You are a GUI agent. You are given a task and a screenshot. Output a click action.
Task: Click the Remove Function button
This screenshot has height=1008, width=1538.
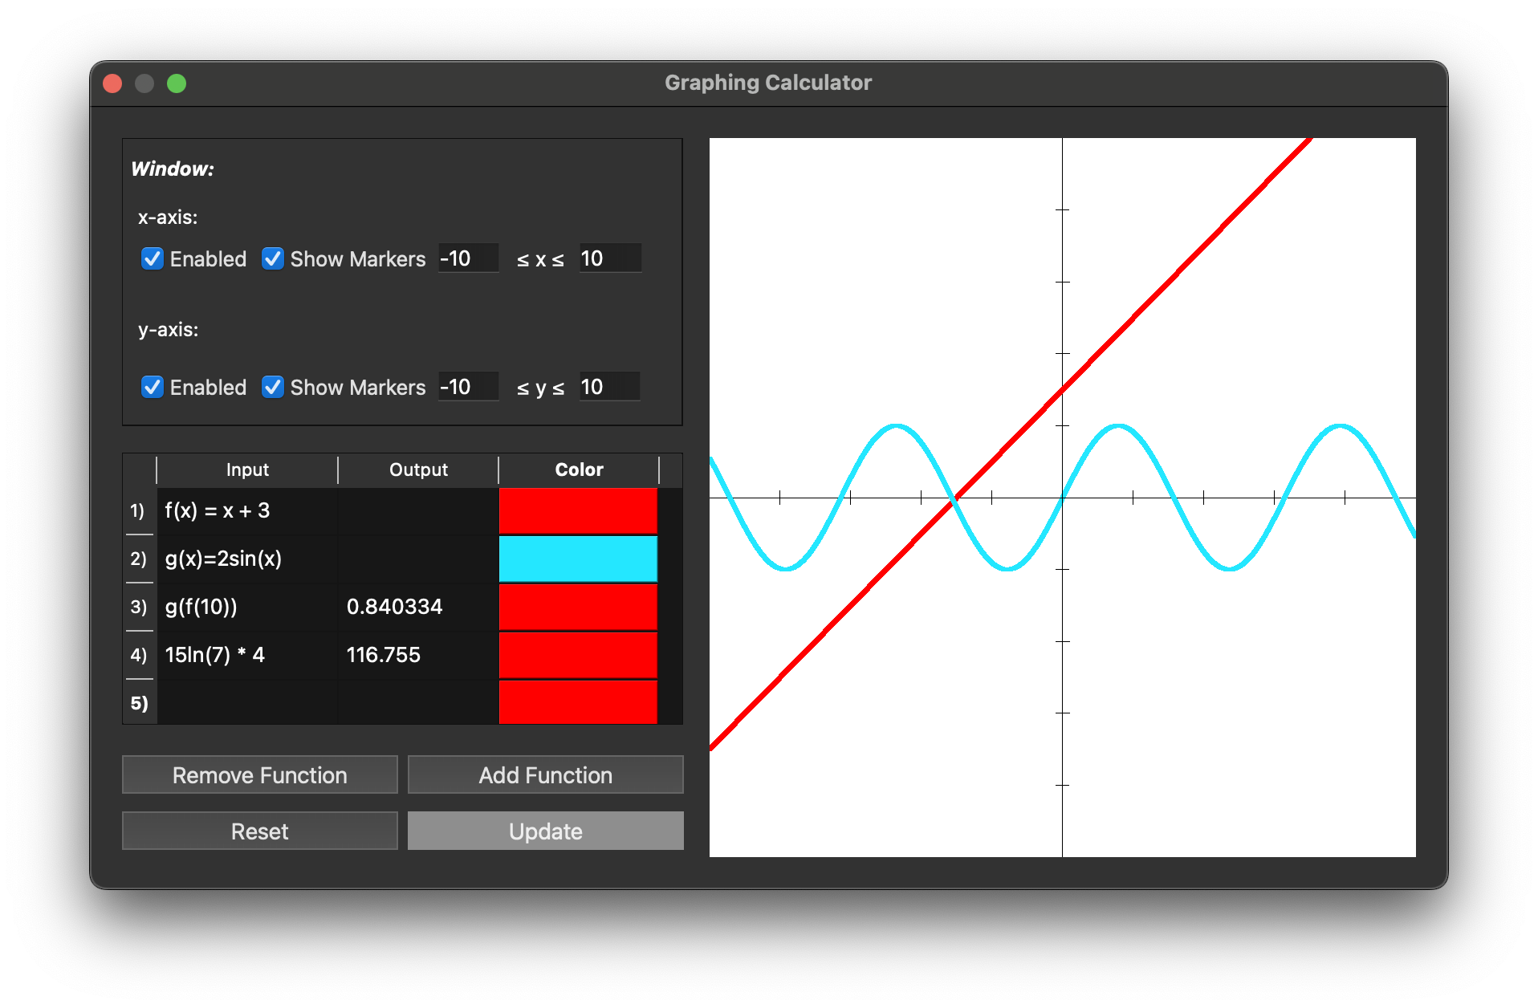(258, 774)
